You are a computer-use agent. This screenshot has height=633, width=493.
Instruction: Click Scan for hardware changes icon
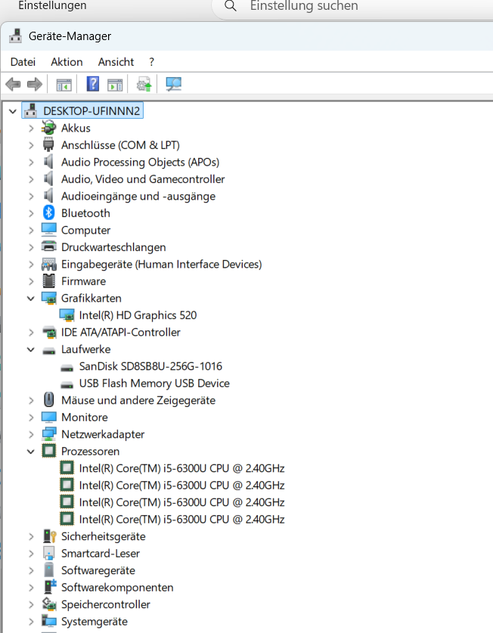coord(174,84)
